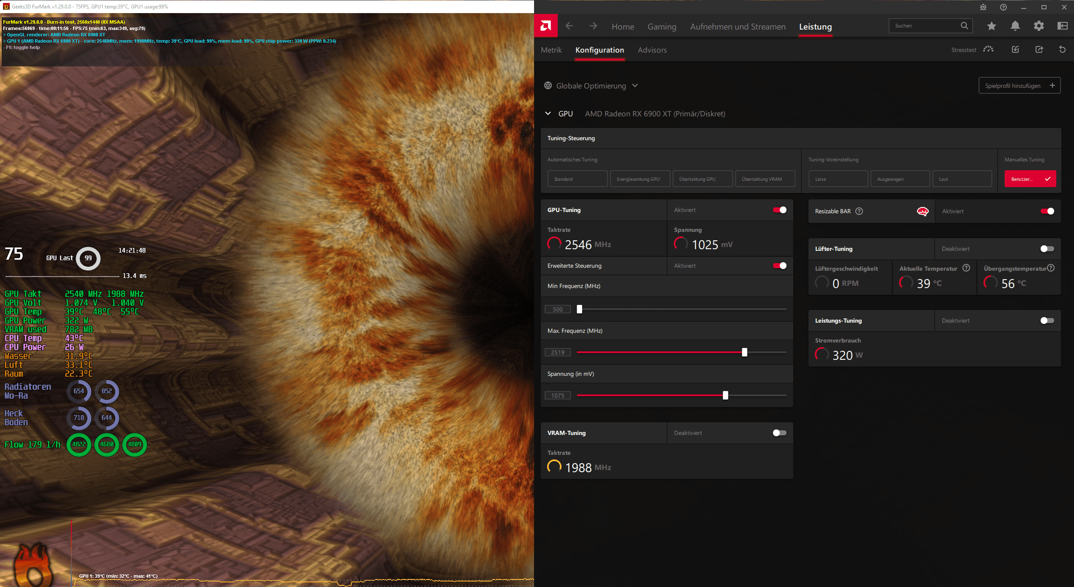Click the load profile import icon

pos(1015,49)
